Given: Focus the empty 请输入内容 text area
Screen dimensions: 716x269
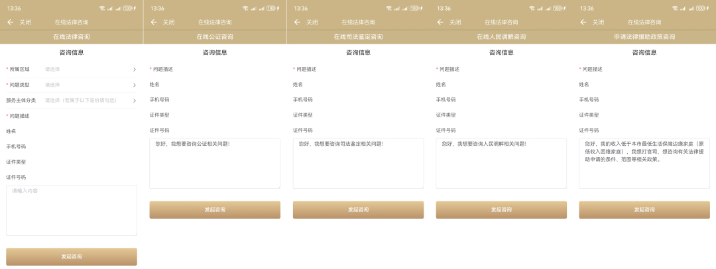Looking at the screenshot, I should point(72,211).
